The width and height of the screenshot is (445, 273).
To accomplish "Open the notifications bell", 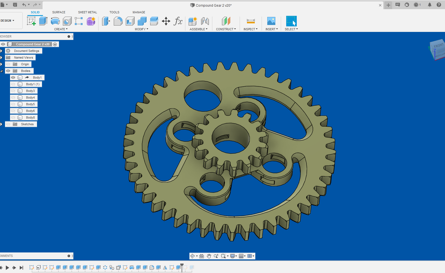I will [430, 5].
